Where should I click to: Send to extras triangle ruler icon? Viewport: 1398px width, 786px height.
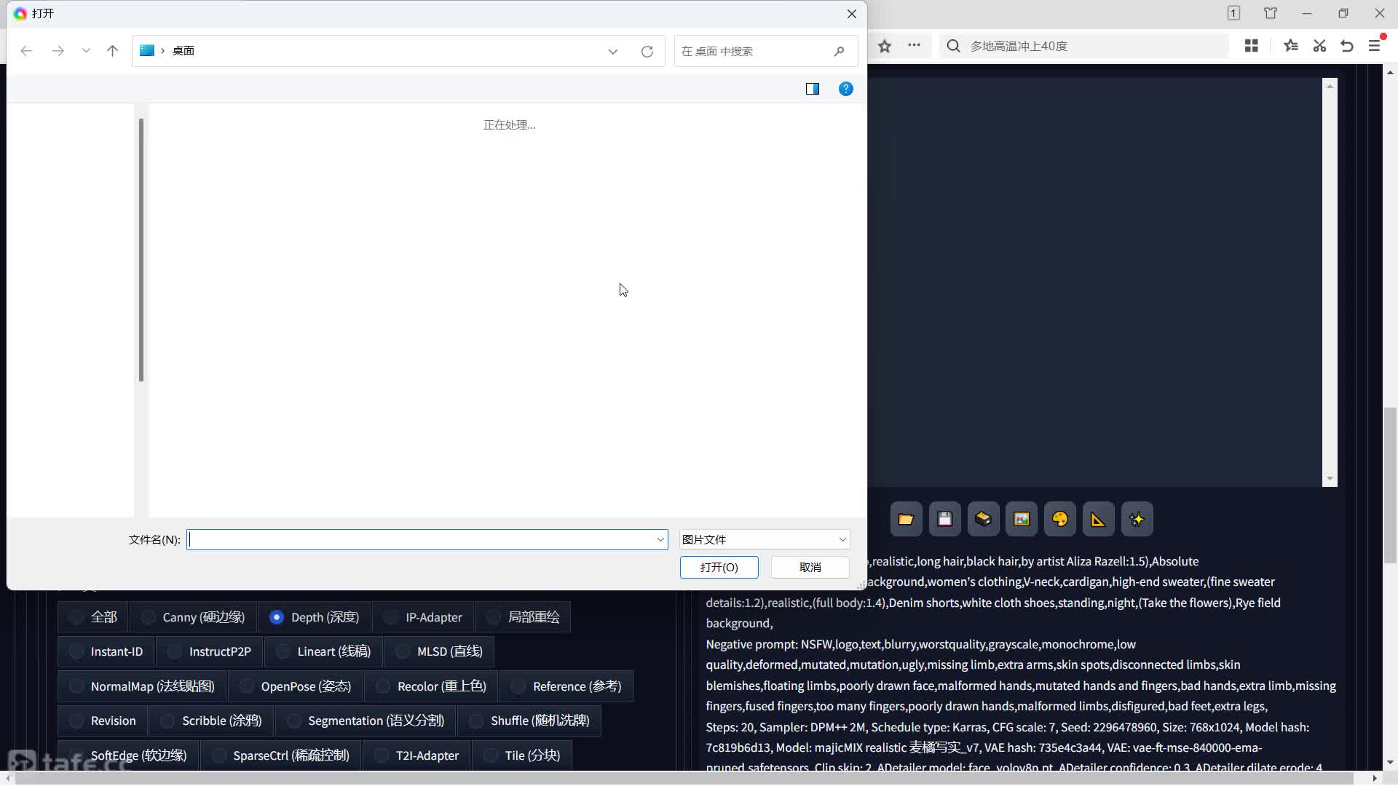coord(1098,519)
